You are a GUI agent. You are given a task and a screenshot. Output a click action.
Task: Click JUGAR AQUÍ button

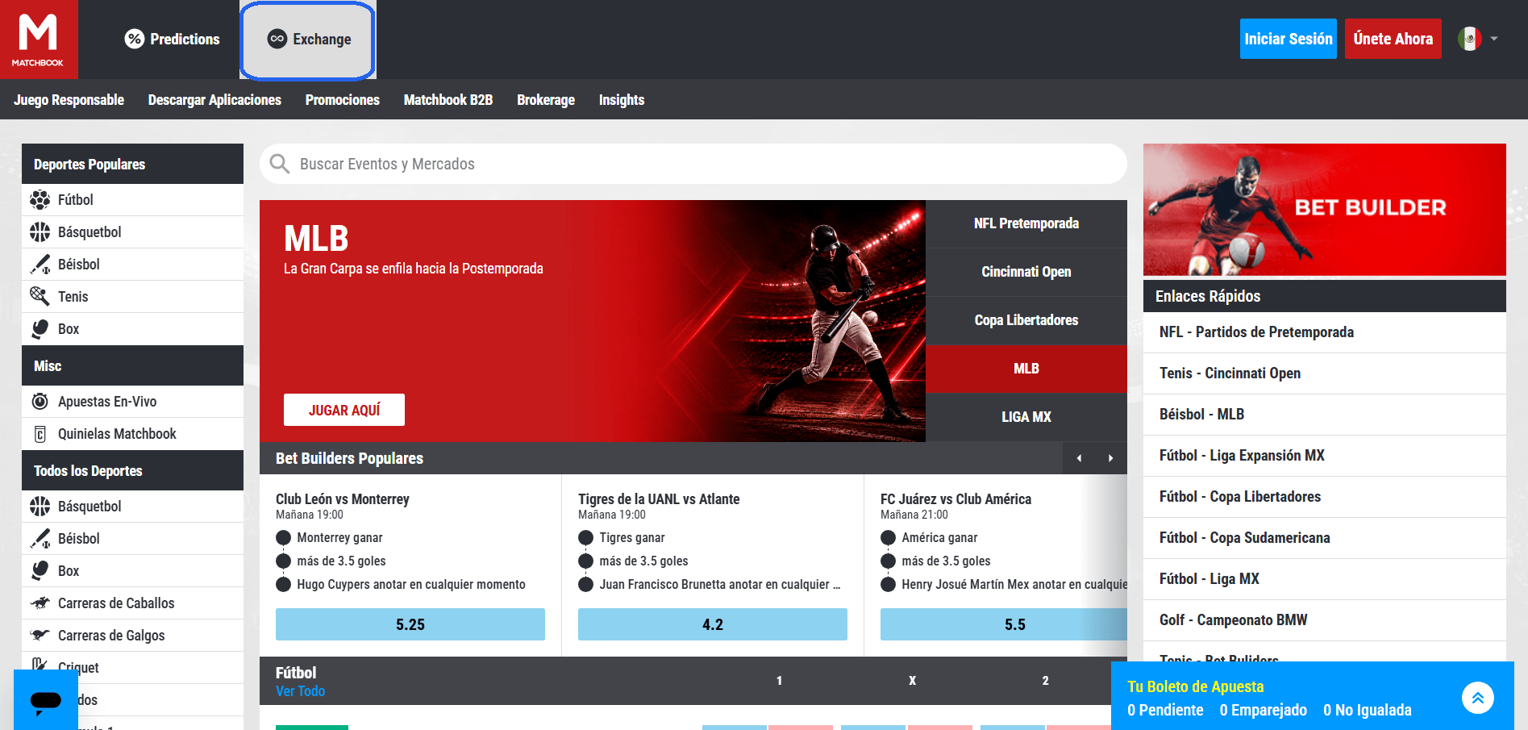[x=344, y=410]
